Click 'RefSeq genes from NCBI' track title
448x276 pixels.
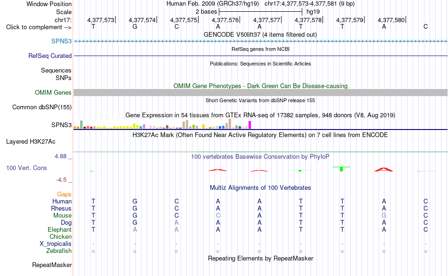pos(260,49)
